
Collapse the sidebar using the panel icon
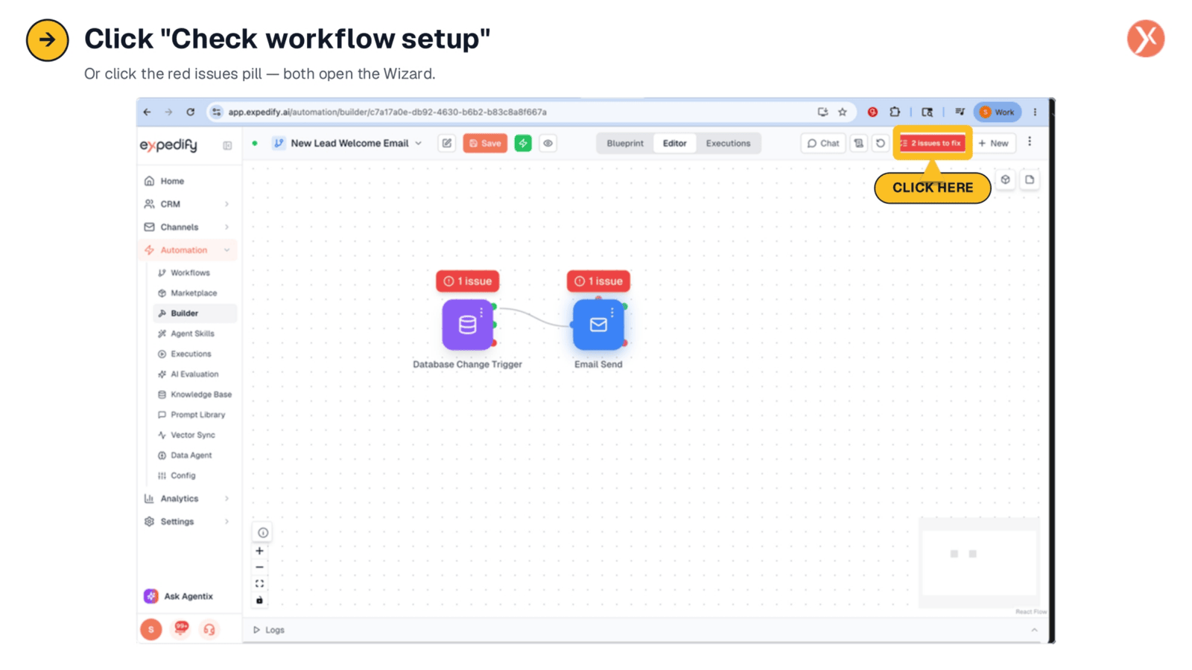(x=227, y=145)
